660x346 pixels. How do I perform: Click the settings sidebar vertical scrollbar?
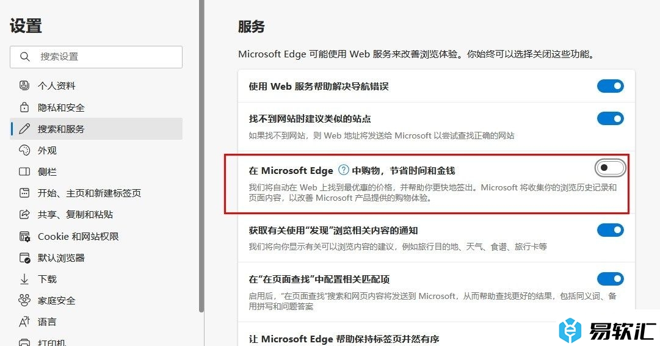tap(201, 156)
